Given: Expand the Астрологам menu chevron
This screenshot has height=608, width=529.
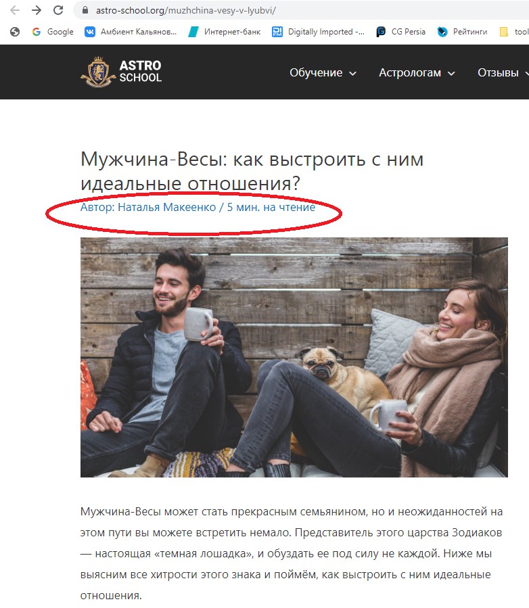Looking at the screenshot, I should pyautogui.click(x=451, y=73).
